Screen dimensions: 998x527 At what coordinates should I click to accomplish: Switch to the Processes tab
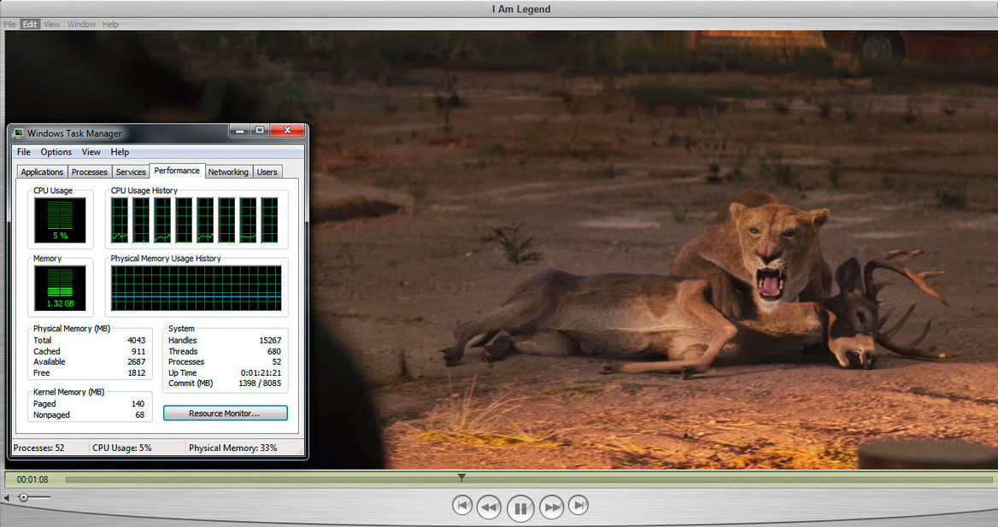90,172
